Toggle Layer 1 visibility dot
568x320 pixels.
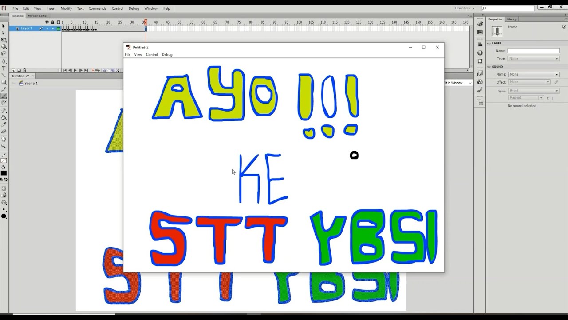pyautogui.click(x=47, y=28)
